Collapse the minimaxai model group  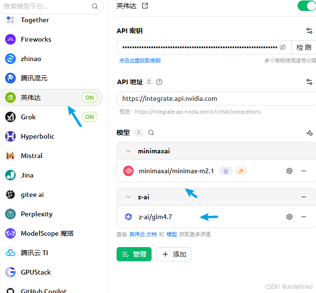[128, 151]
